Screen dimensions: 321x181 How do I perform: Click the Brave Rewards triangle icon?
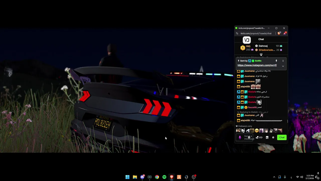coord(285,33)
